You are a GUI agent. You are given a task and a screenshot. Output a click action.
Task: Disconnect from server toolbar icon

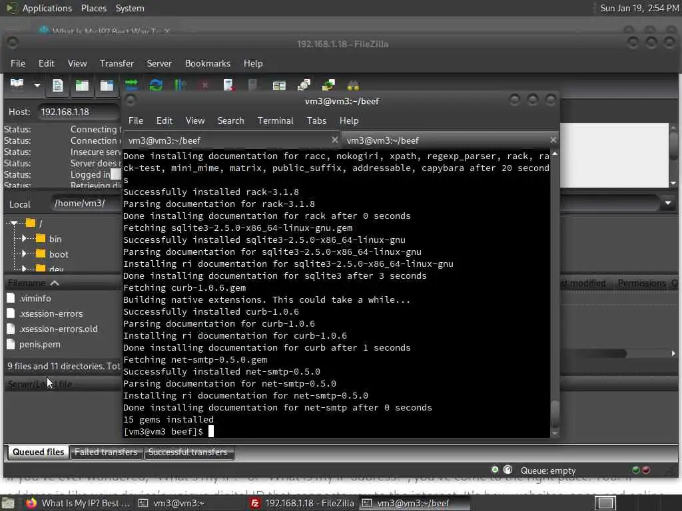[x=229, y=85]
